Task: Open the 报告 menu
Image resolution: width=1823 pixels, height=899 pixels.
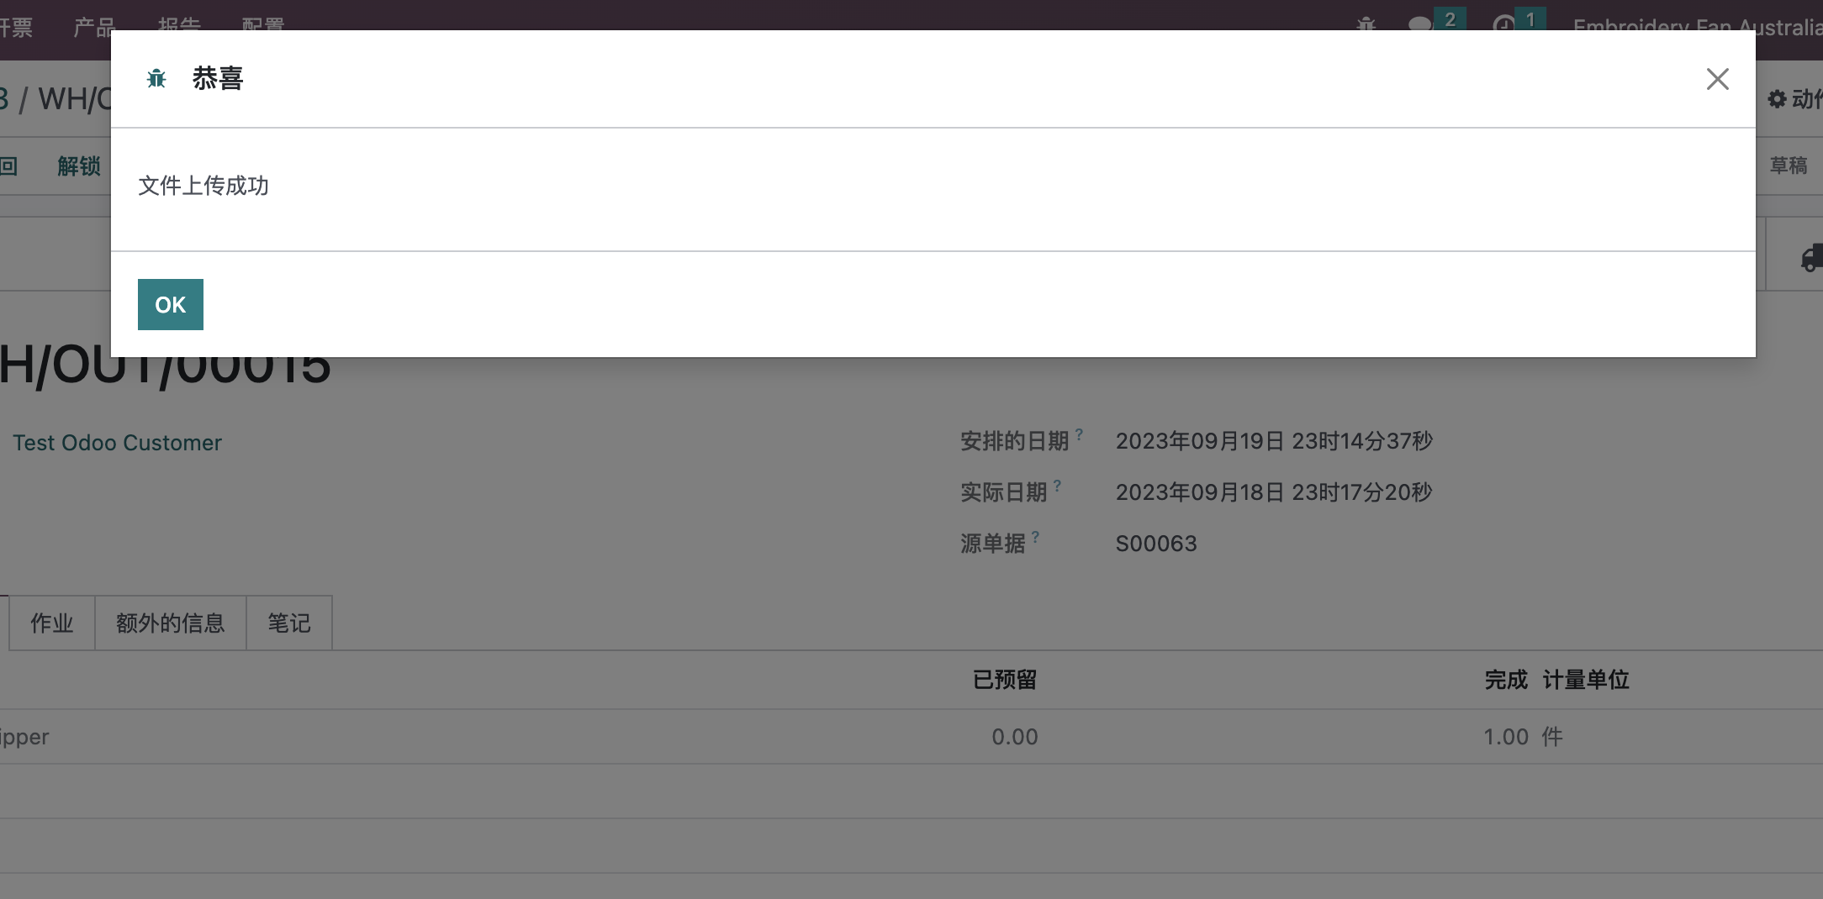Action: [179, 25]
